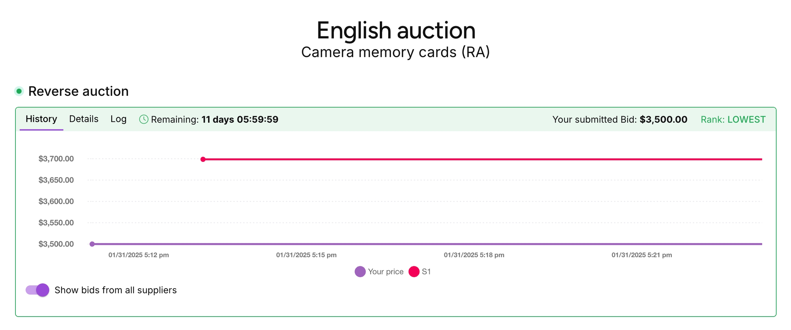
Task: Open the Log tab
Action: click(118, 119)
